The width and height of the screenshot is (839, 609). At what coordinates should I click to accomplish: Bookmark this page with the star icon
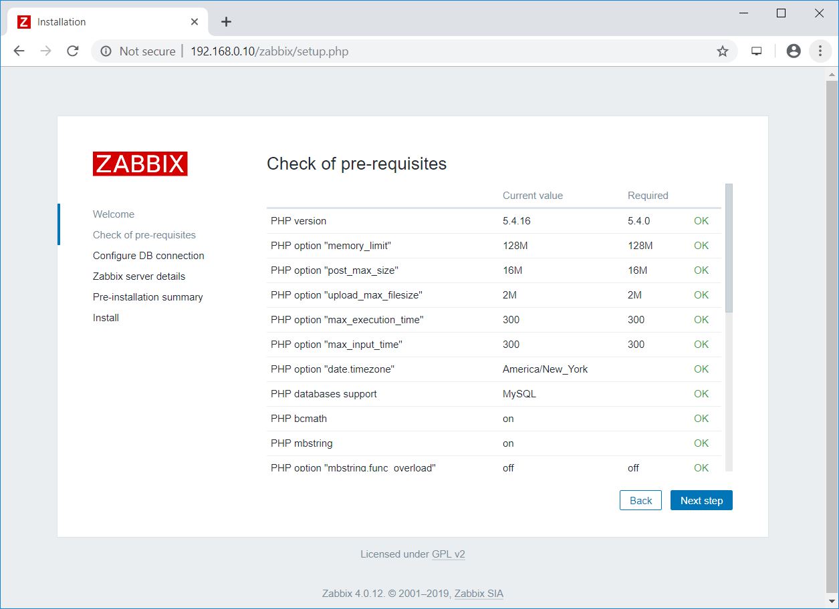723,51
